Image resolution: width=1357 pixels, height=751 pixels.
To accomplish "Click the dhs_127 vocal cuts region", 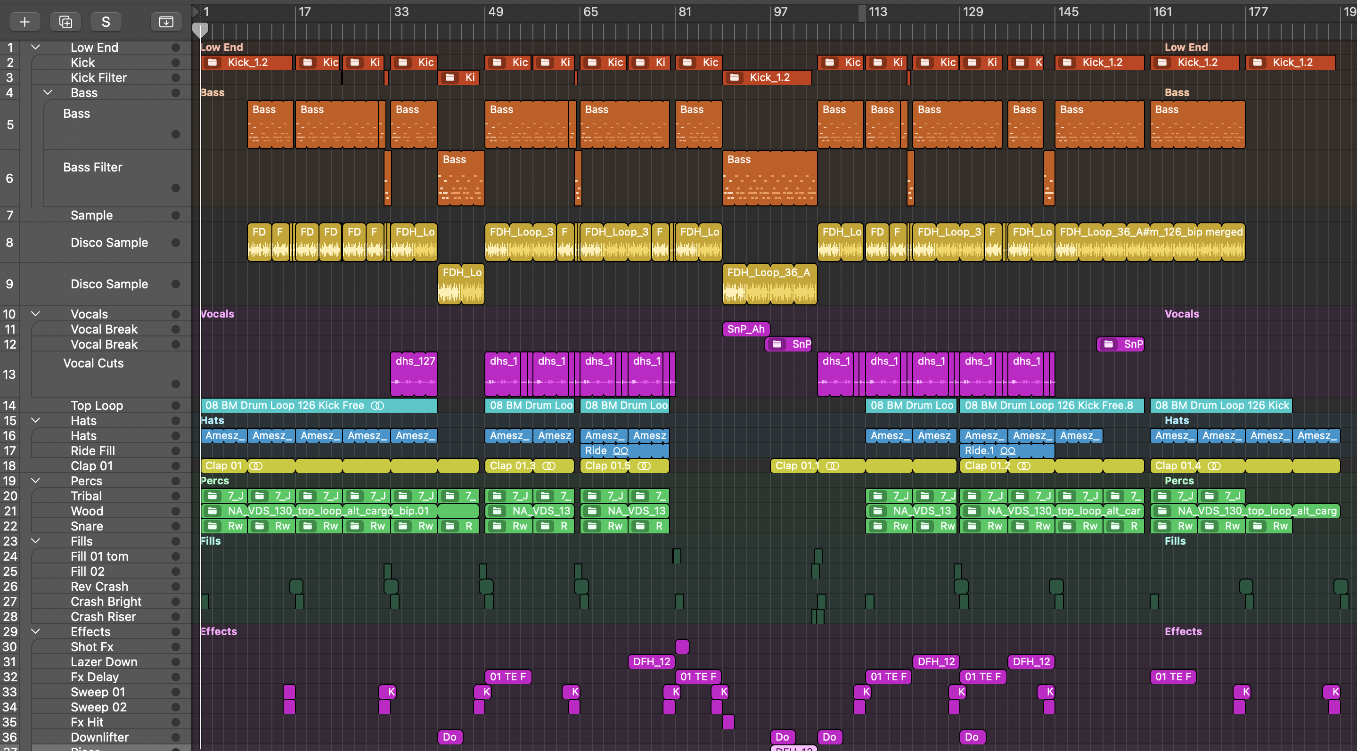I will [414, 374].
